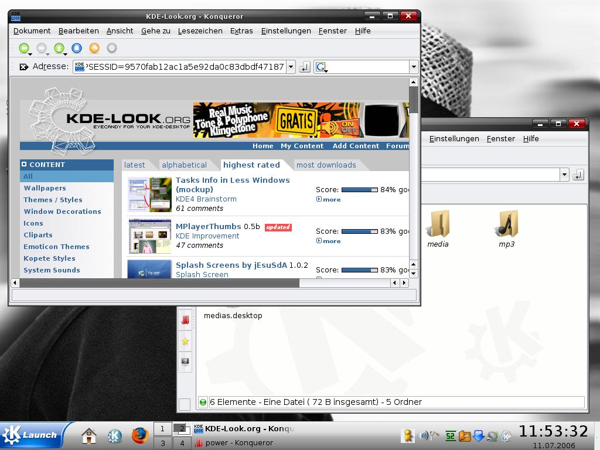Screen dimensions: 600x450
Task: Click the 11:53:32 panel clock
Action: tap(553, 431)
